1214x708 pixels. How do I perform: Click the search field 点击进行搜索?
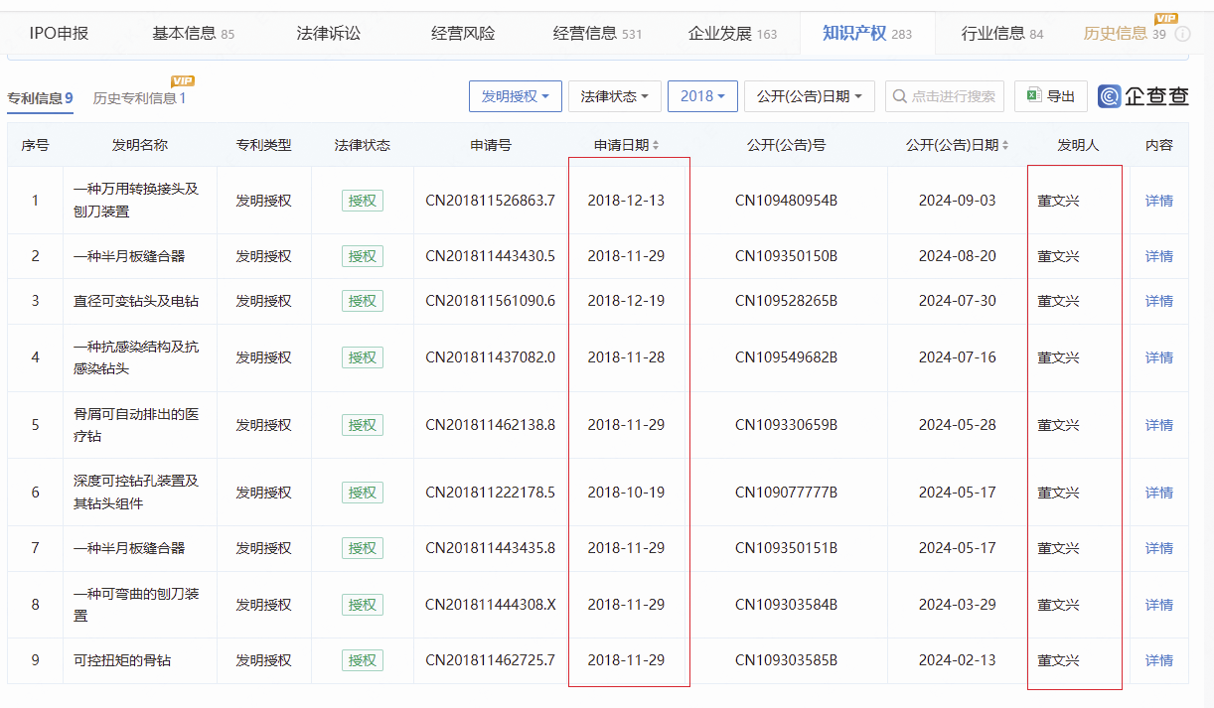pos(945,96)
